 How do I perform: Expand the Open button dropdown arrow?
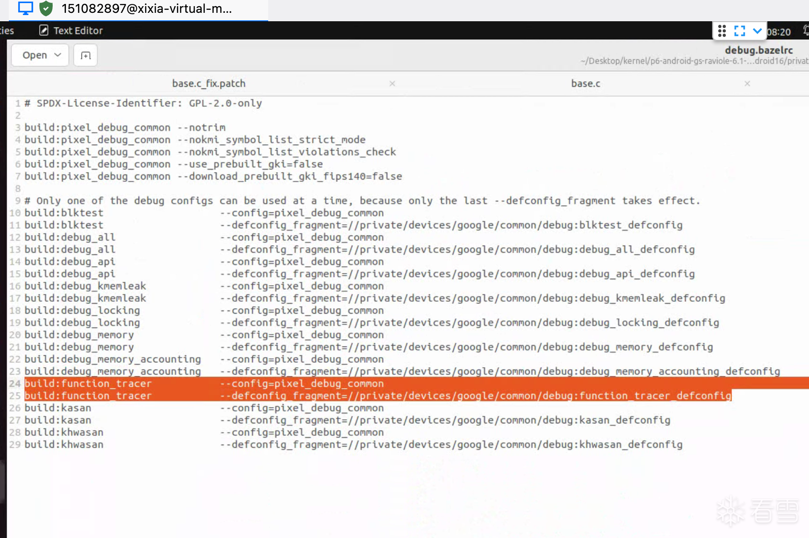58,55
